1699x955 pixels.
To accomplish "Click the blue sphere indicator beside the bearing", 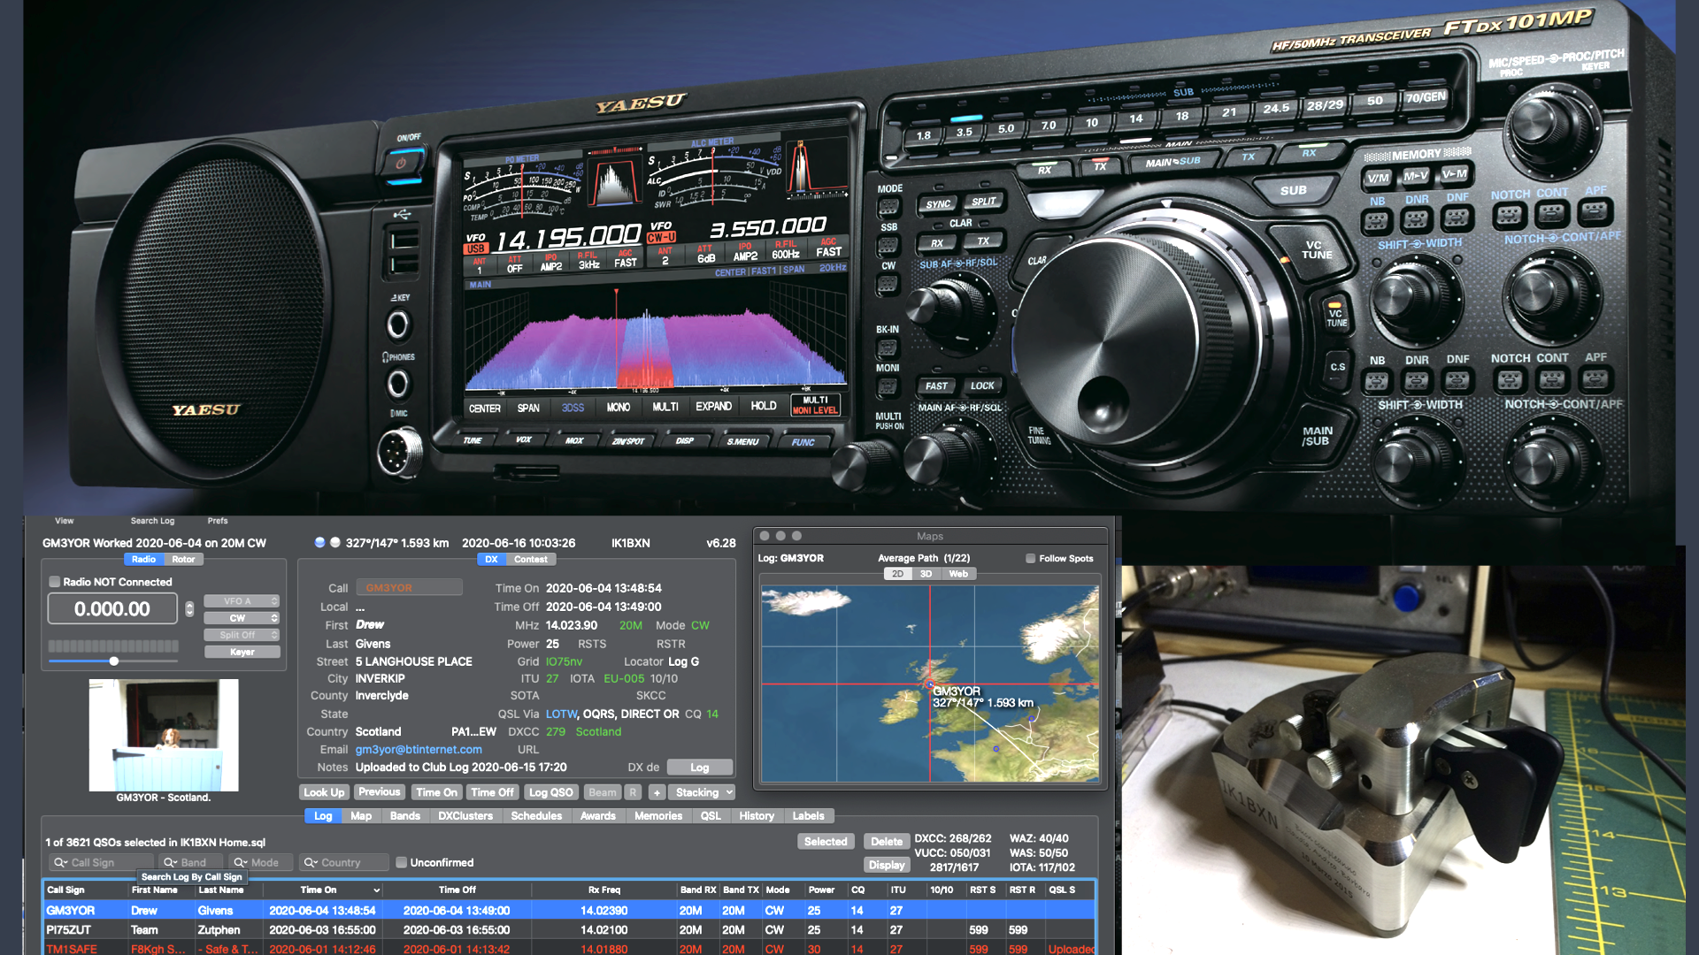I will click(x=319, y=542).
